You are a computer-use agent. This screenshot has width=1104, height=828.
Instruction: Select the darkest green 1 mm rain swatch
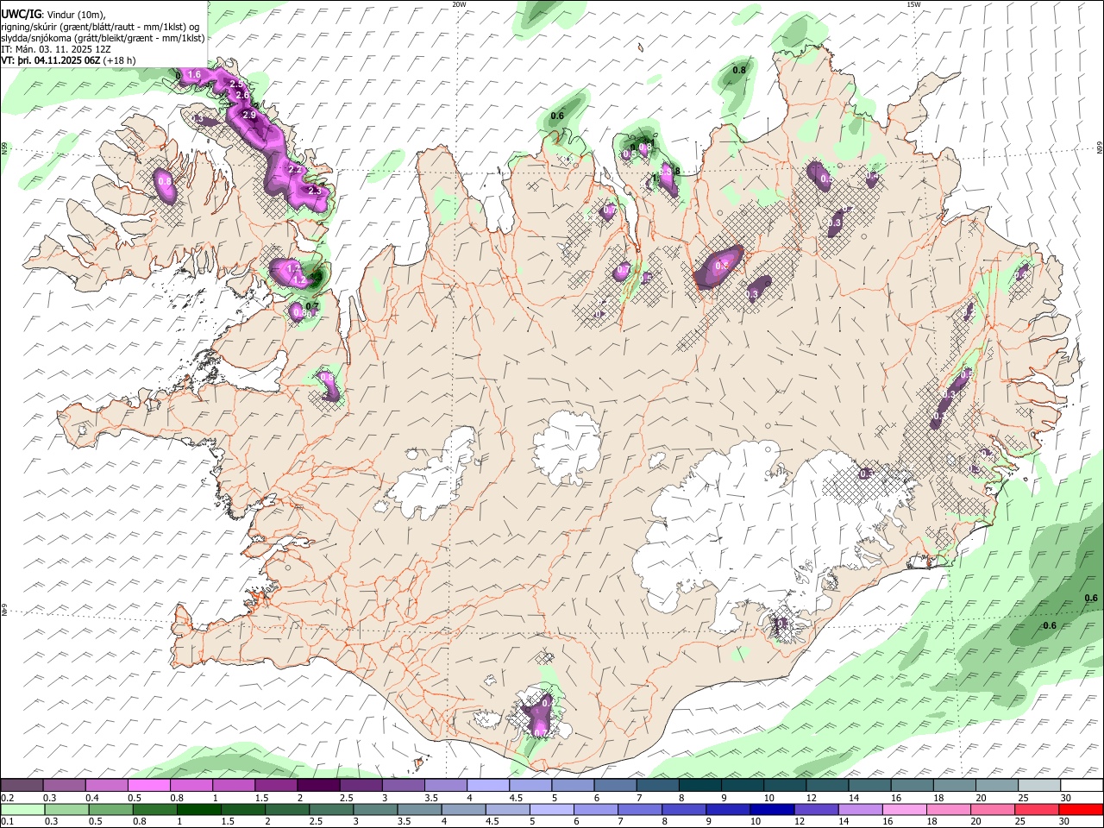198,810
